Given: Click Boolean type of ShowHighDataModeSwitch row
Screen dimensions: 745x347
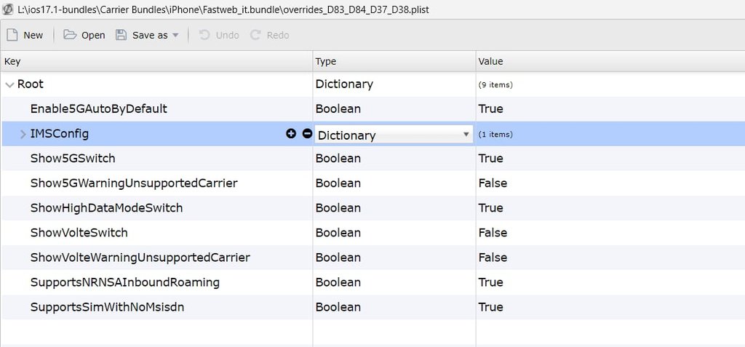Looking at the screenshot, I should (x=338, y=208).
